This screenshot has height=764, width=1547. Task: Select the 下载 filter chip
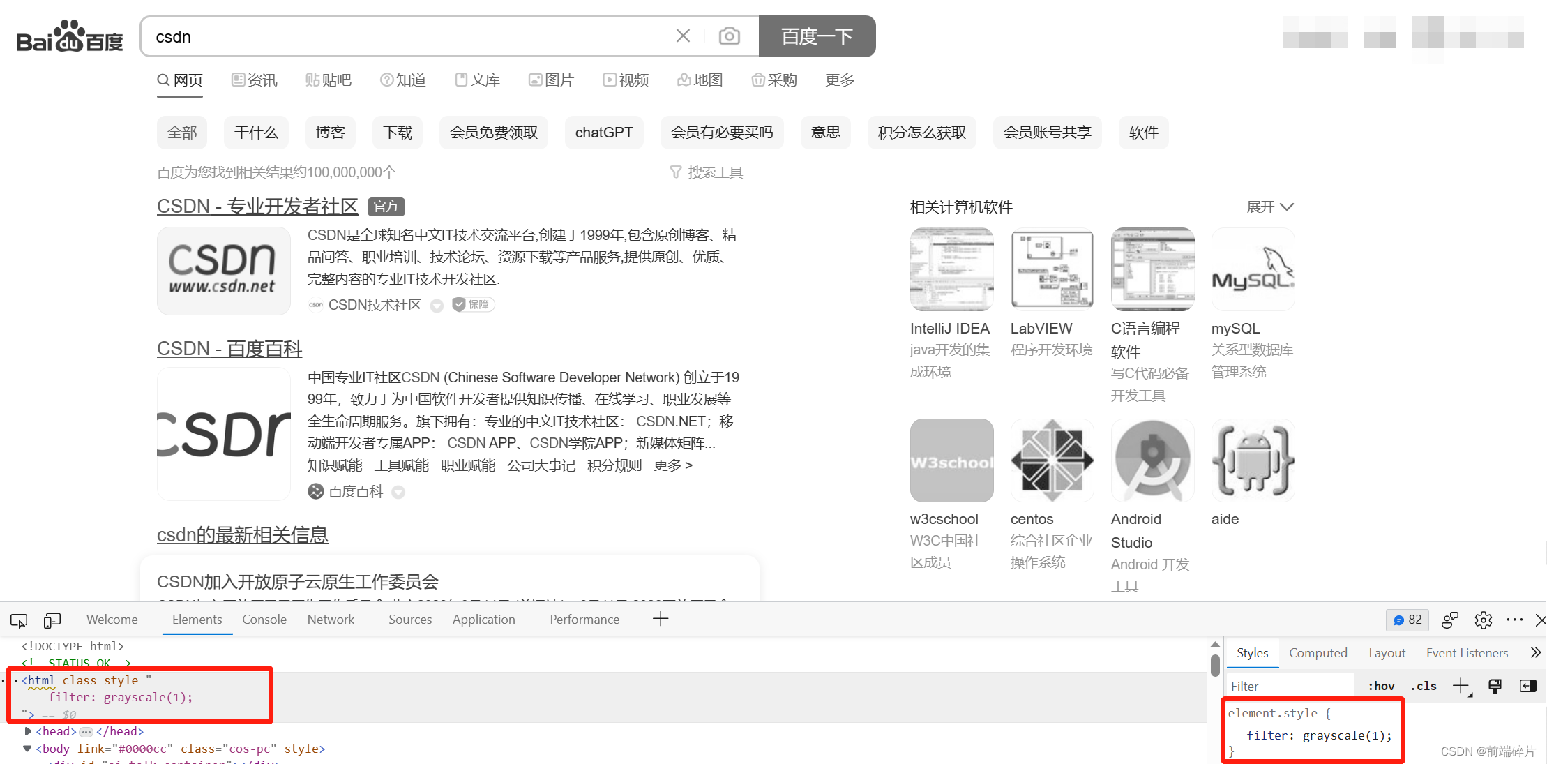(x=398, y=133)
